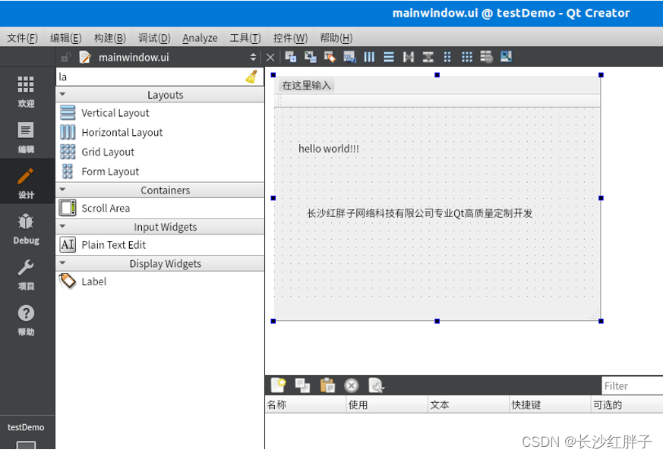This screenshot has height=456, width=663.
Task: Click the 在这里输入 menu placeholder on form
Action: (x=307, y=86)
